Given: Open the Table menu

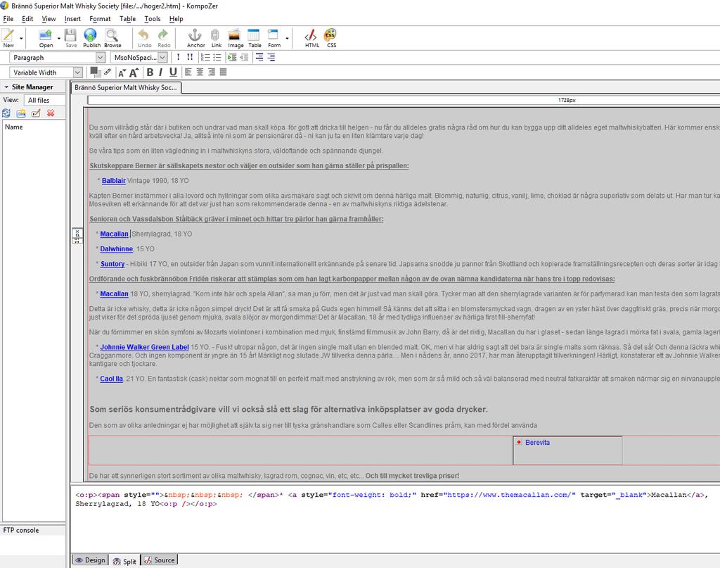Looking at the screenshot, I should click(128, 19).
